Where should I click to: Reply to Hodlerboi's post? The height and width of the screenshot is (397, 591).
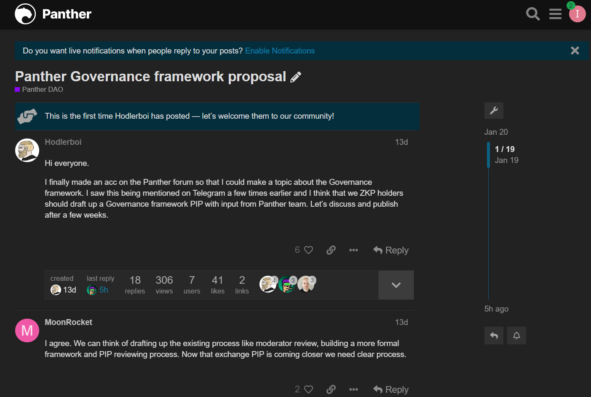(391, 250)
